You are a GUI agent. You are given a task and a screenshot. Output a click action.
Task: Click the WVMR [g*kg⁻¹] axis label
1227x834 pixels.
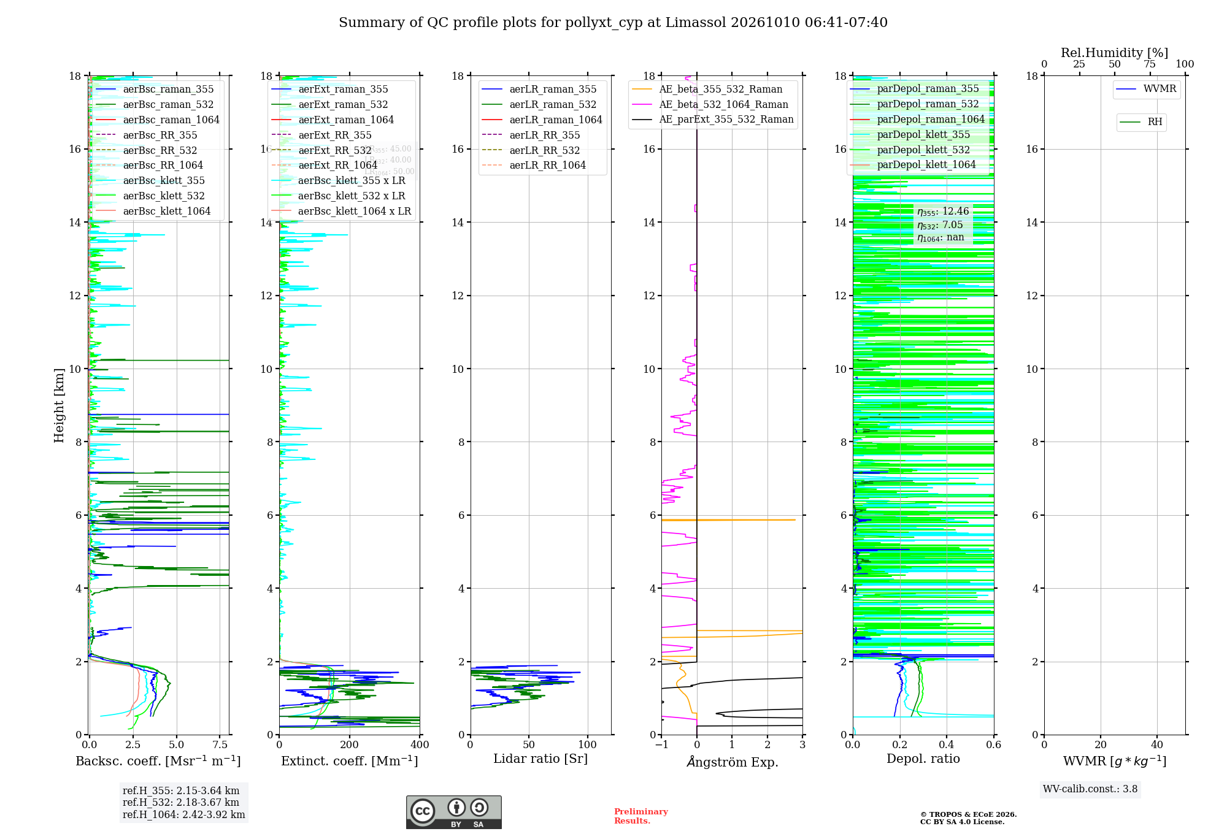tap(1115, 761)
